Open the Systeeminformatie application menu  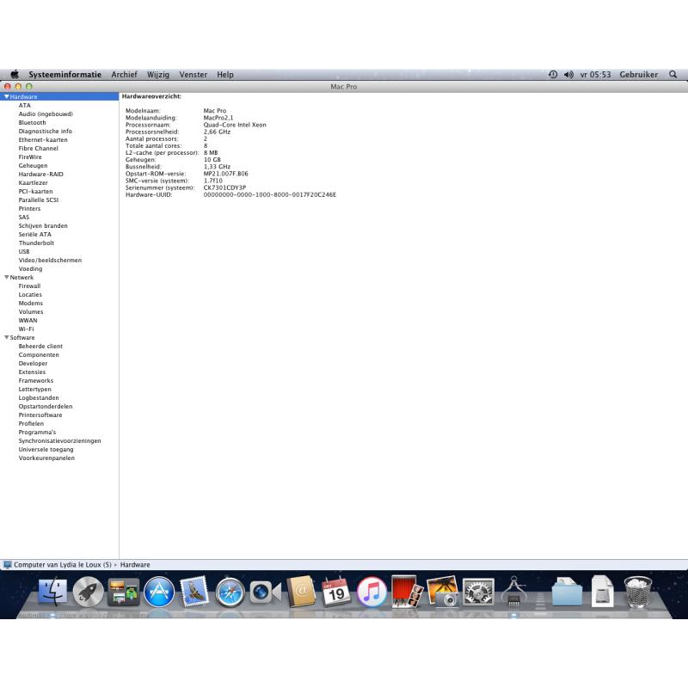point(65,75)
